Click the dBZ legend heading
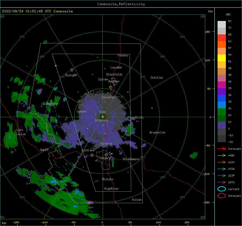The height and width of the screenshot is (226, 242). coord(228,14)
